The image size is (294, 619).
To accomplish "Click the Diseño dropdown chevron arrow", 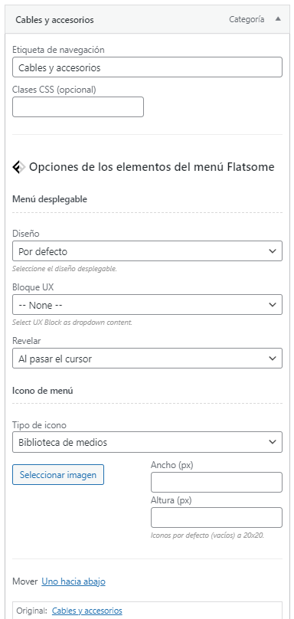I will (273, 251).
